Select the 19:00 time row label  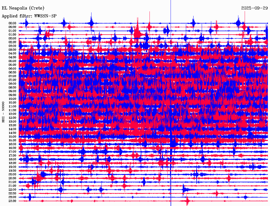tap(12, 167)
